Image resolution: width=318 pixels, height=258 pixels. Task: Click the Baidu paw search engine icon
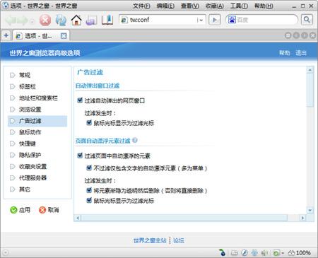pyautogui.click(x=232, y=20)
